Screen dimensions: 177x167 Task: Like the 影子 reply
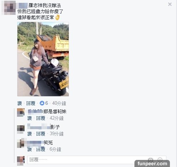(x=29, y=134)
